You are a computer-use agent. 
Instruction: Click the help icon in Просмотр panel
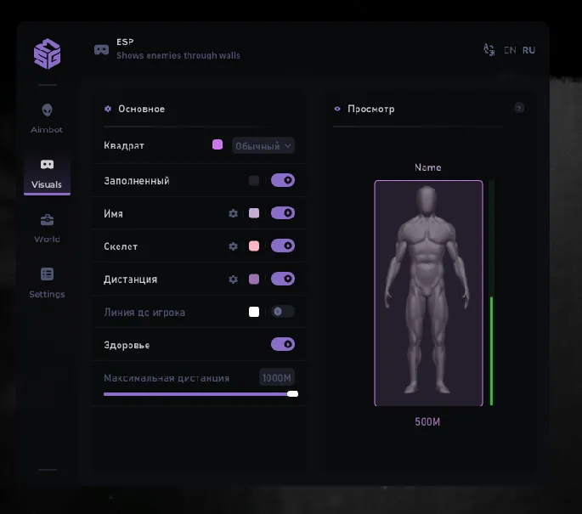coord(519,108)
